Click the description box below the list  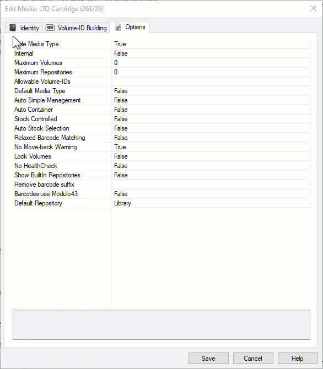pos(161,325)
